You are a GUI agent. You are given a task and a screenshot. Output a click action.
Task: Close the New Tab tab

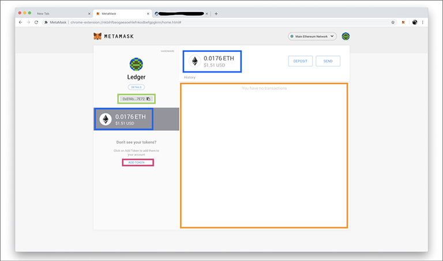[x=89, y=14]
